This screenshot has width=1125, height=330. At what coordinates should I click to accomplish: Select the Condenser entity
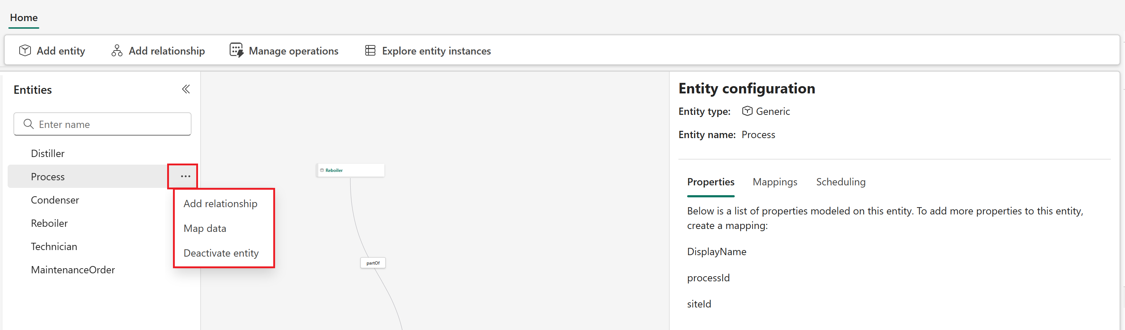click(55, 200)
